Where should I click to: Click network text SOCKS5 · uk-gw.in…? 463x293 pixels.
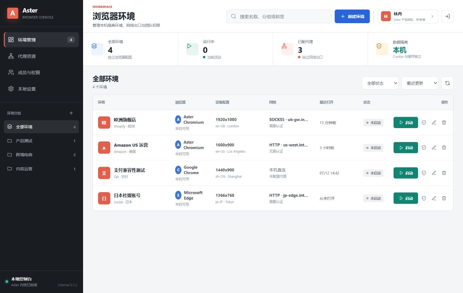[289, 120]
